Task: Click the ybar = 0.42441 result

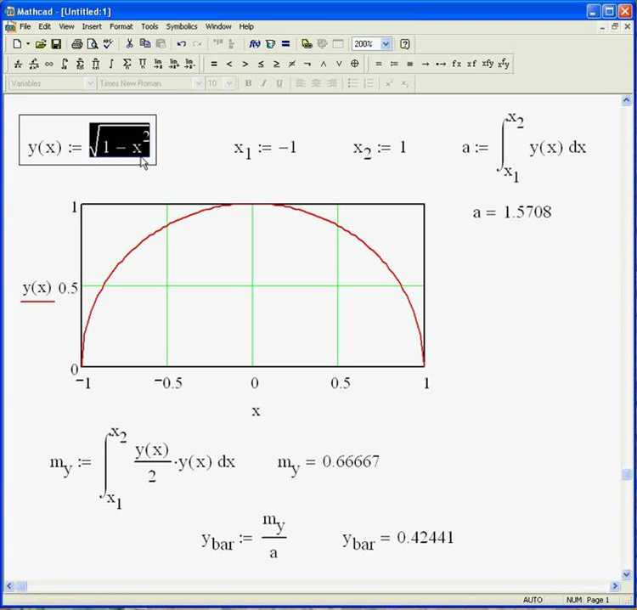Action: tap(398, 539)
